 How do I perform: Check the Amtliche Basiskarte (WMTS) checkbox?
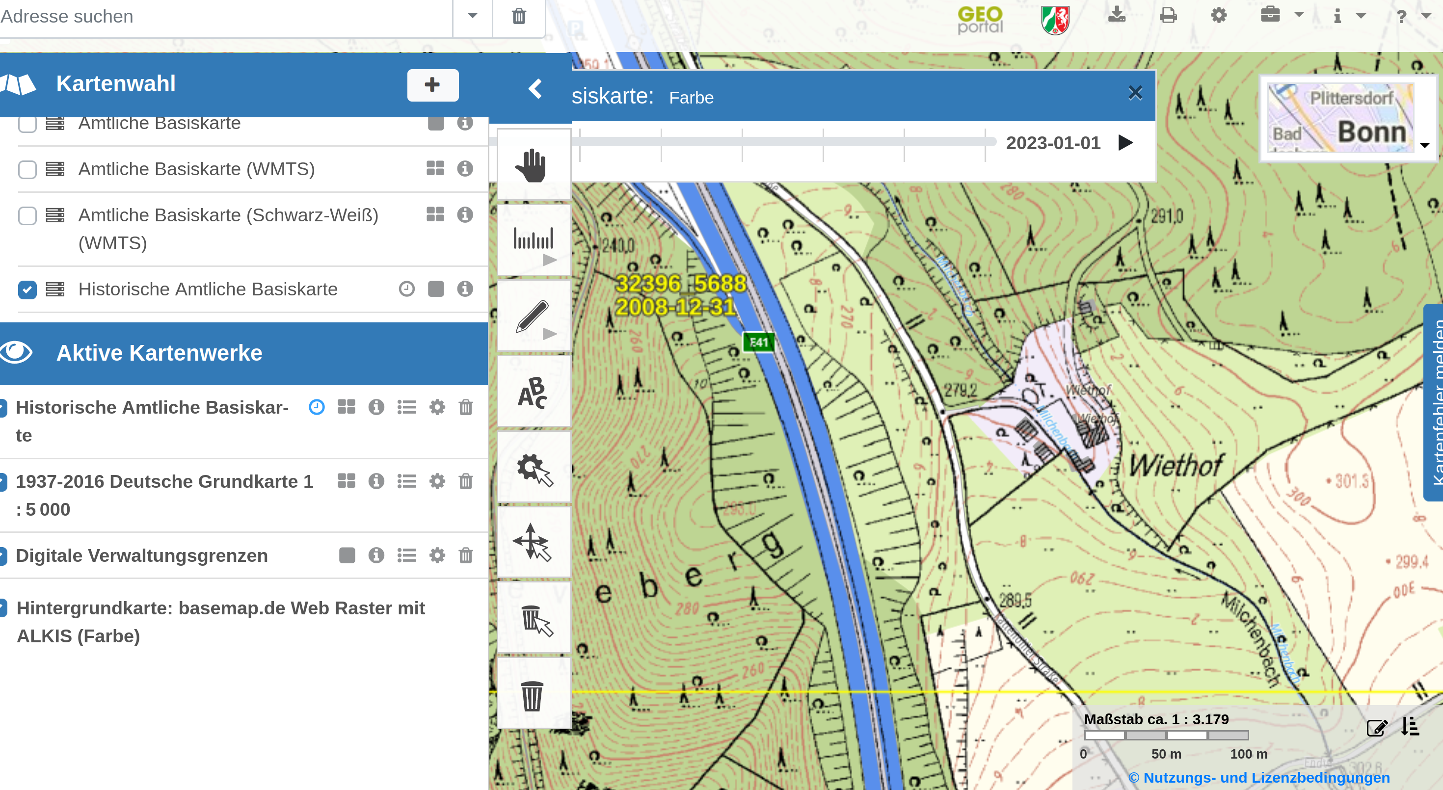pyautogui.click(x=27, y=169)
